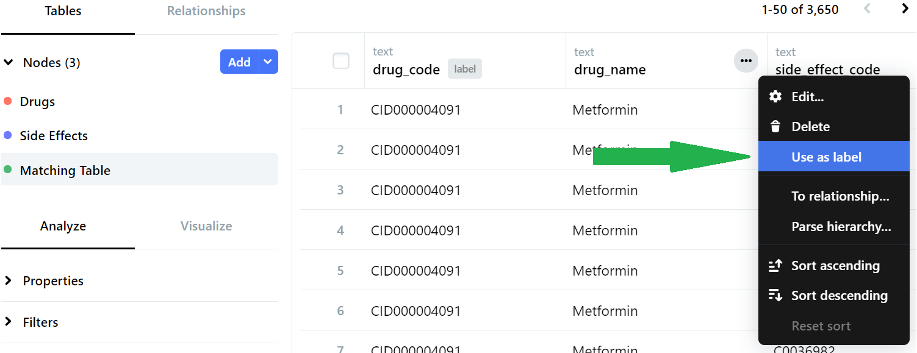Click the blue Add button
The height and width of the screenshot is (353, 917).
pos(239,62)
